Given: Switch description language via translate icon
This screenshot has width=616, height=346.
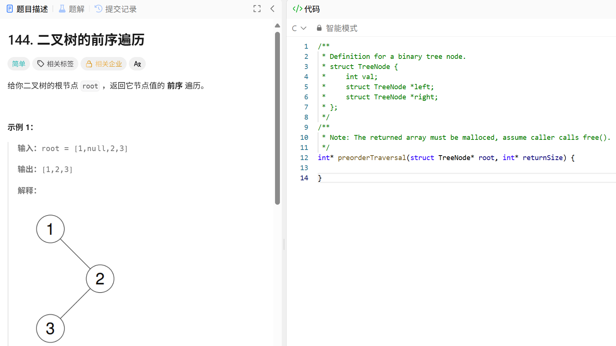Looking at the screenshot, I should 138,64.
